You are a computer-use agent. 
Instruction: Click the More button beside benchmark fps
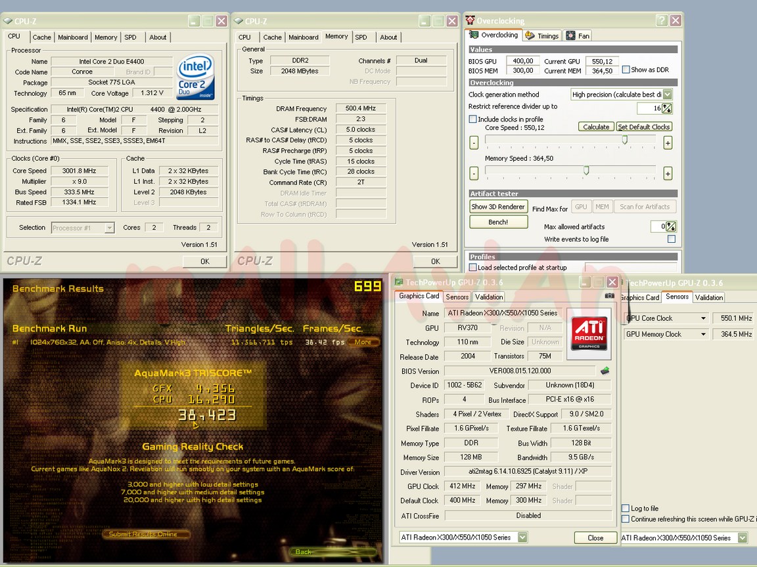pos(363,342)
